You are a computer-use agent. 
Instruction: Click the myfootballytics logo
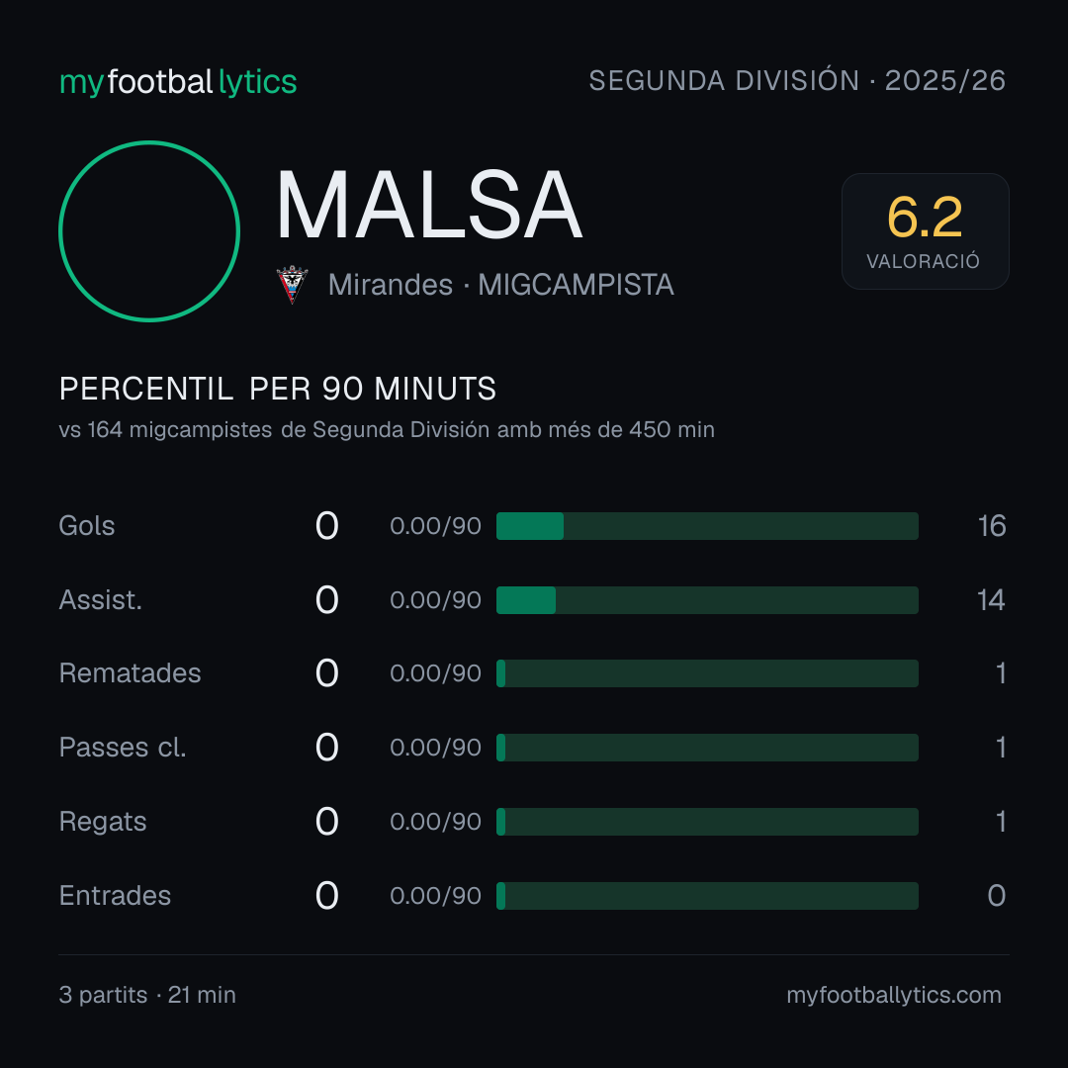tap(178, 82)
